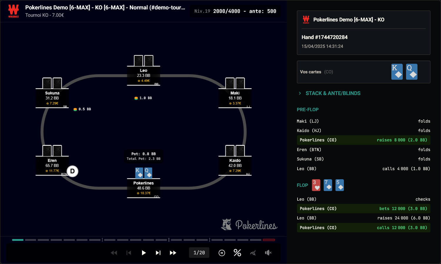The height and width of the screenshot is (264, 441).
Task: Click the PRE-FLOP section heading
Action: pos(308,109)
